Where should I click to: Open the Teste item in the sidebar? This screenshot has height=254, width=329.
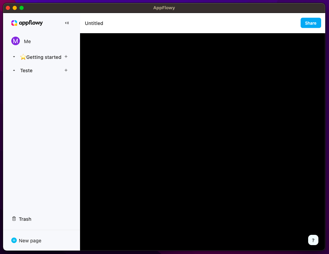[x=26, y=71]
